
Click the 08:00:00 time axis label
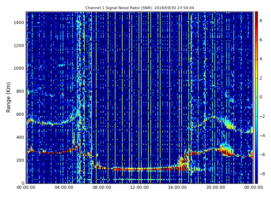102,187
